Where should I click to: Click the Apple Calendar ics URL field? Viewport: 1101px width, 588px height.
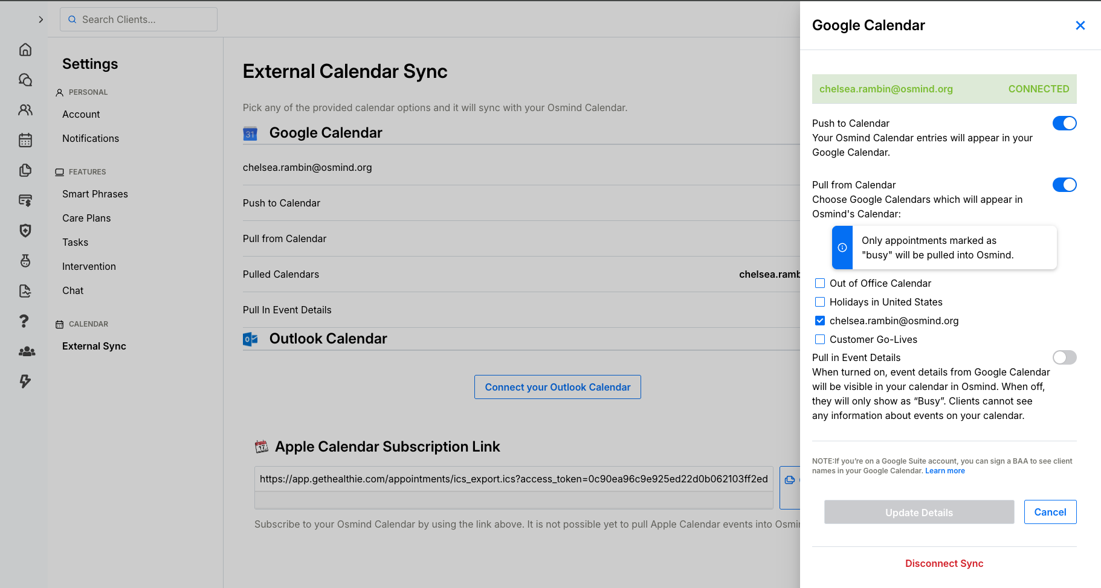514,479
